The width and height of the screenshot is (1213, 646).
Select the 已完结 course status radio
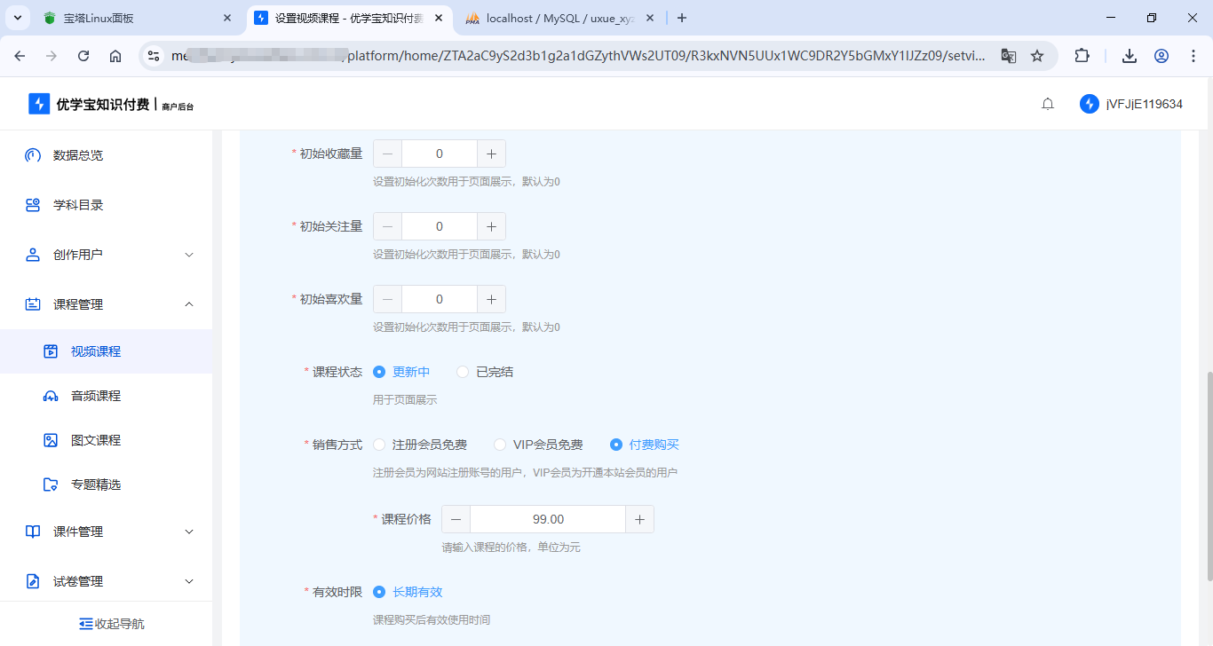click(463, 371)
